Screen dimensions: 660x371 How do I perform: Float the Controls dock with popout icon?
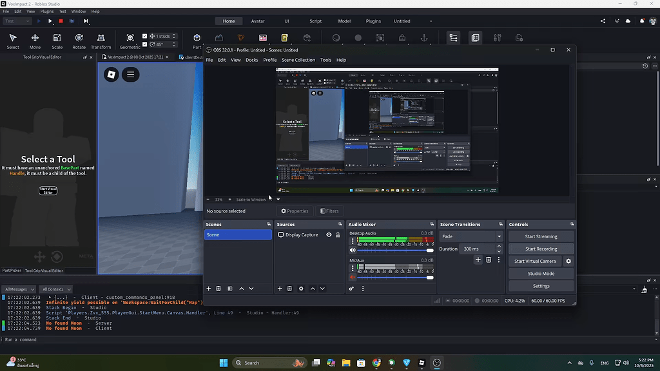[572, 225]
